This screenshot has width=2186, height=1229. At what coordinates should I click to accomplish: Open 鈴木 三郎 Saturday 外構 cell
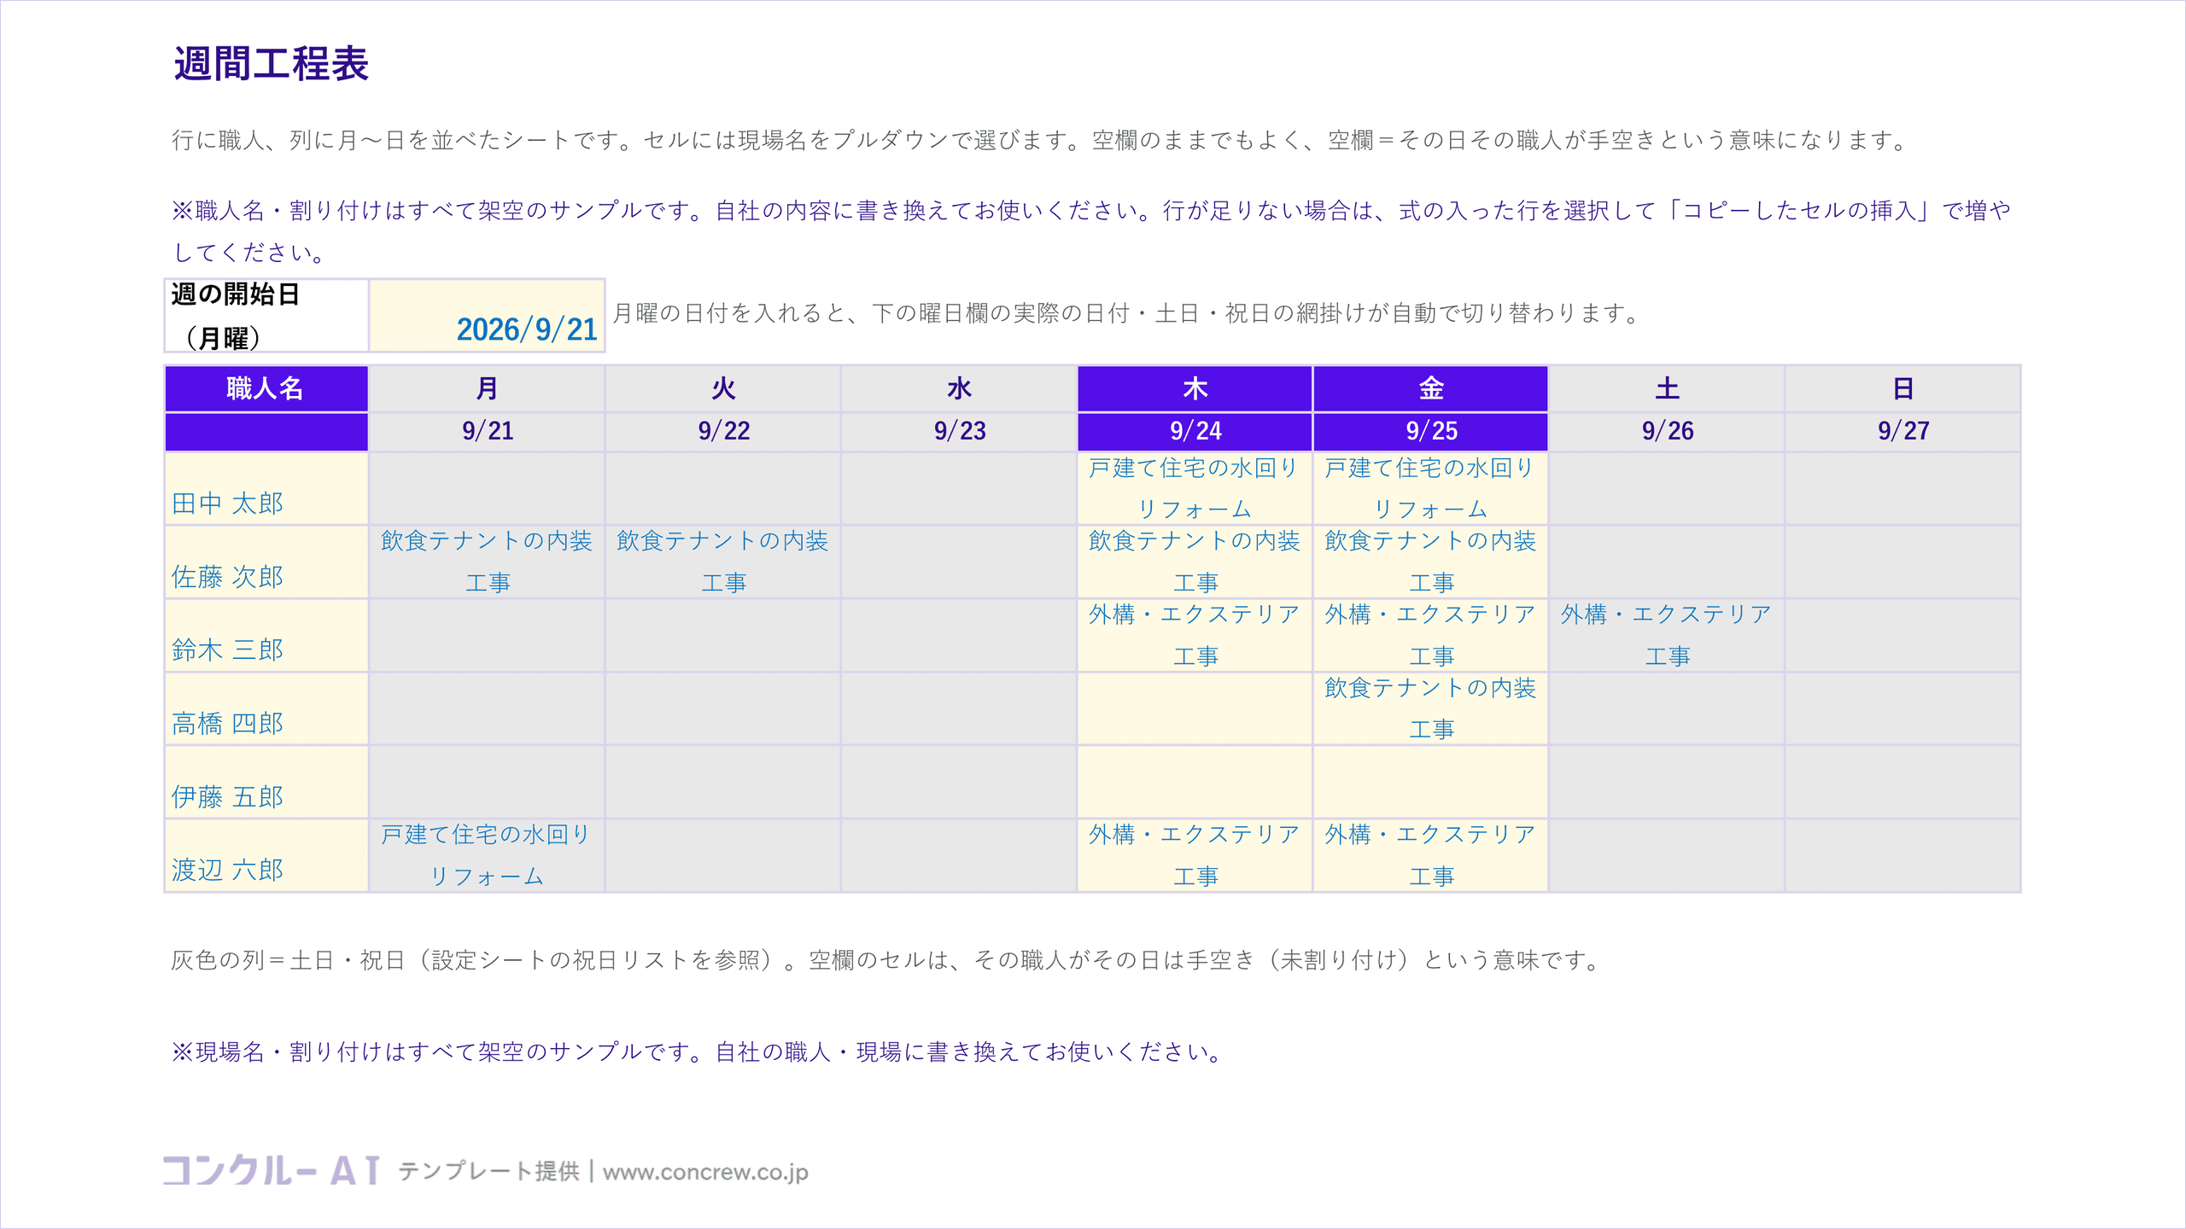click(x=1667, y=635)
